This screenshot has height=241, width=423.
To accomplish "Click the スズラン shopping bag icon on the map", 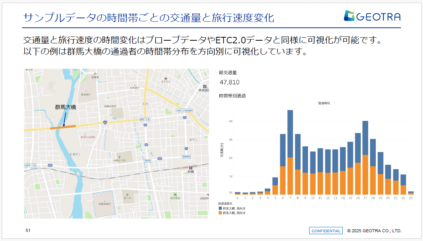I will 166,79.
